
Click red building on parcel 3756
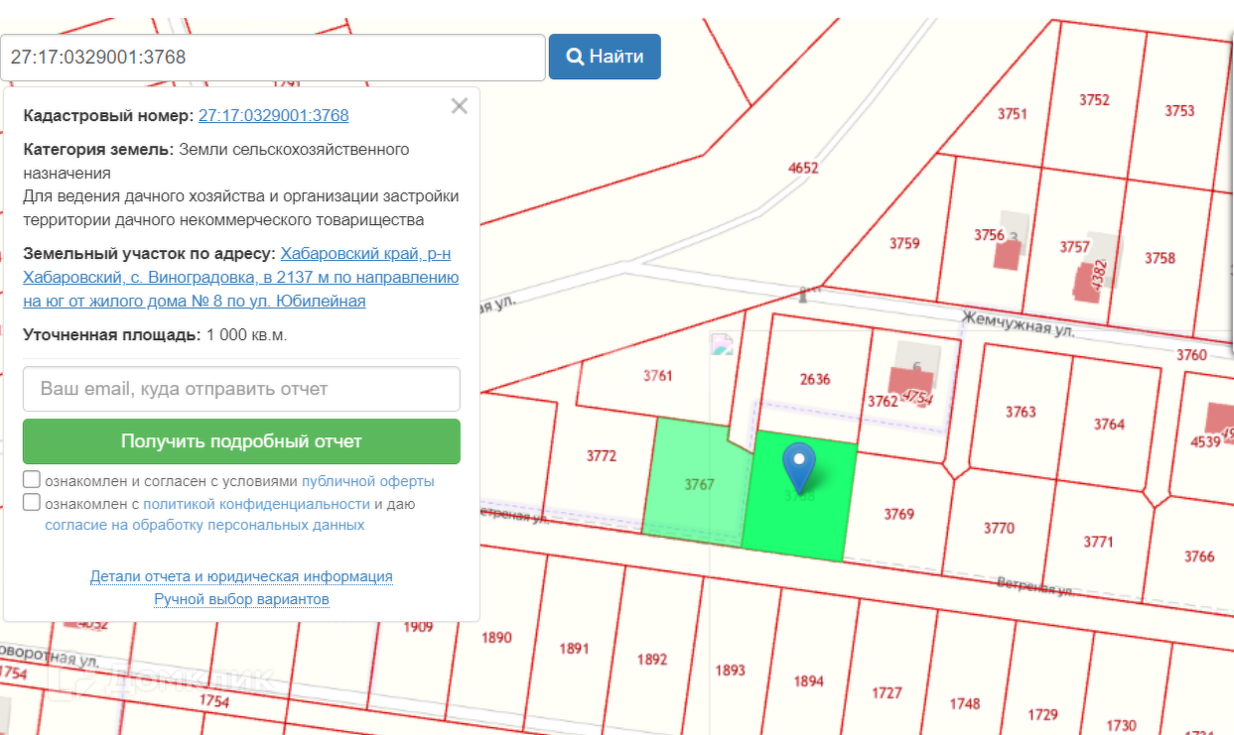(x=1008, y=255)
